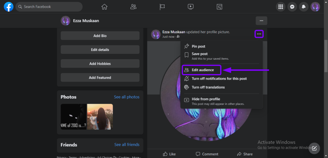Image resolution: width=328 pixels, height=158 pixels.
Task: Open the Messenger icon
Action: pos(292,7)
